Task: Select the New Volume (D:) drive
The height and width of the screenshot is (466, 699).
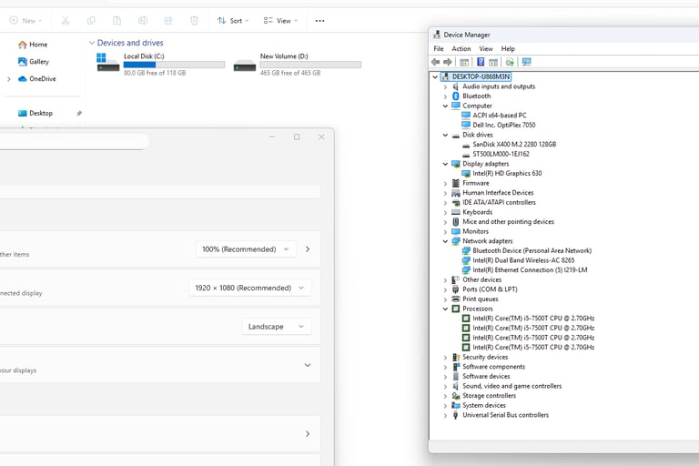Action: [298, 64]
